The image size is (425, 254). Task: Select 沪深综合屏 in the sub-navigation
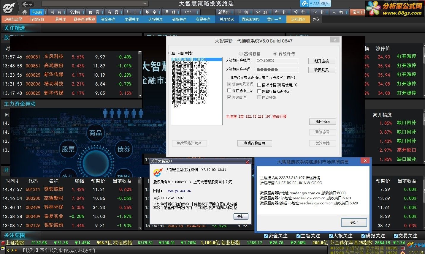(13, 19)
